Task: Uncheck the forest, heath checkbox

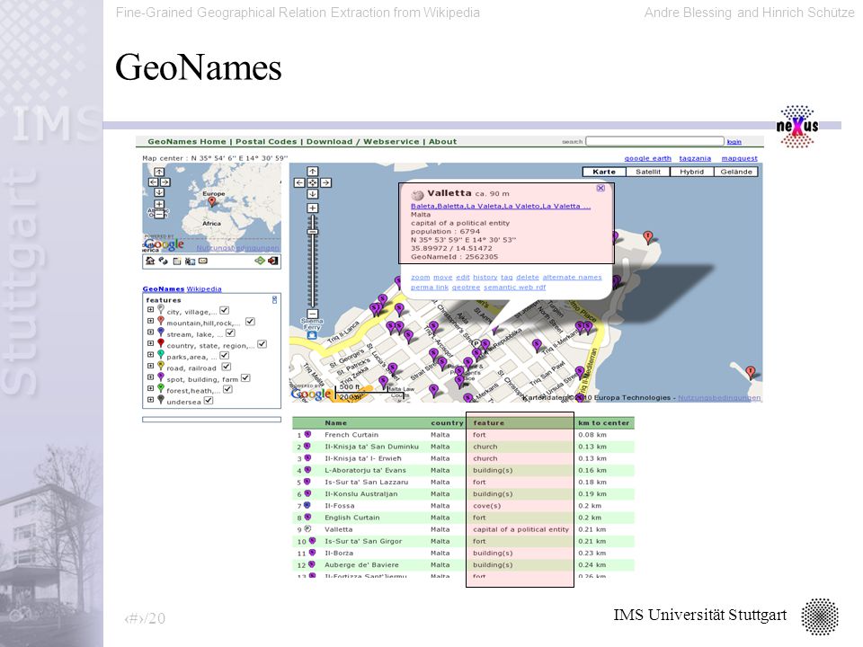Action: (x=227, y=389)
